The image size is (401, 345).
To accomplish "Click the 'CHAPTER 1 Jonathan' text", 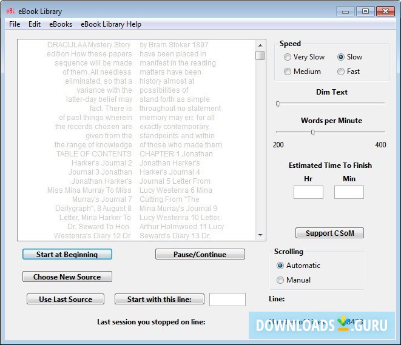I will (x=176, y=154).
